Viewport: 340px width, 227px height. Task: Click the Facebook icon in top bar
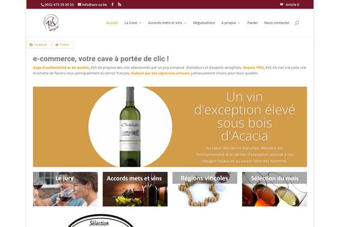point(112,5)
